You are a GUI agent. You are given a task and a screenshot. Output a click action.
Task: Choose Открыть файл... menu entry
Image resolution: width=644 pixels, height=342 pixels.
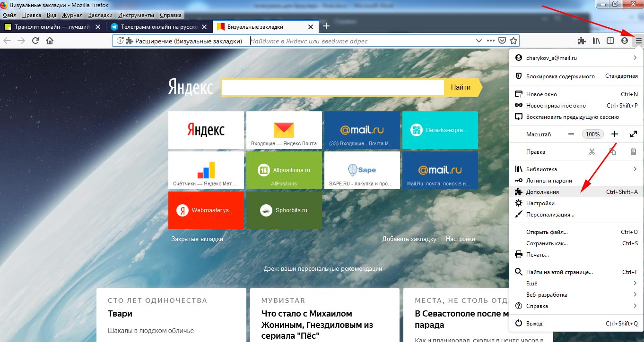[575, 232]
